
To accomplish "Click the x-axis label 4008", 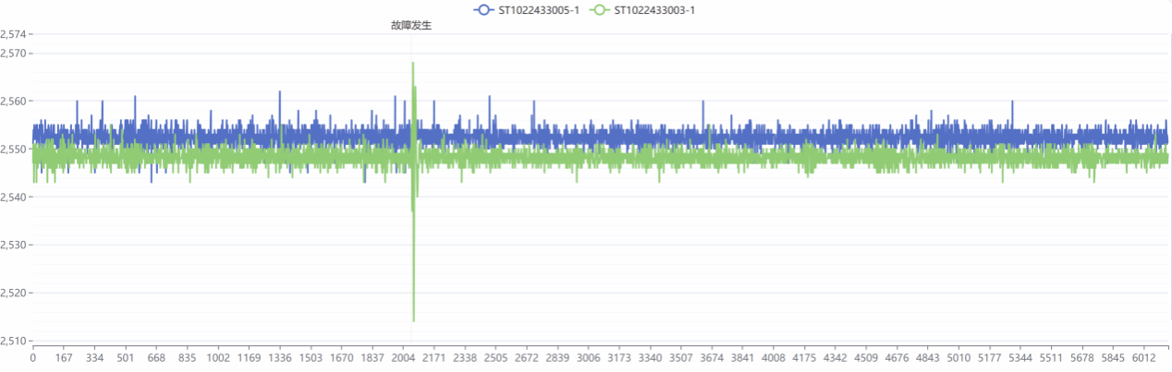I will click(774, 358).
